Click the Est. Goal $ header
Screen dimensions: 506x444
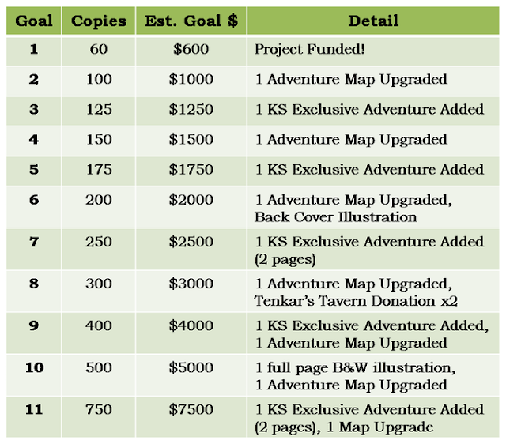coord(191,21)
